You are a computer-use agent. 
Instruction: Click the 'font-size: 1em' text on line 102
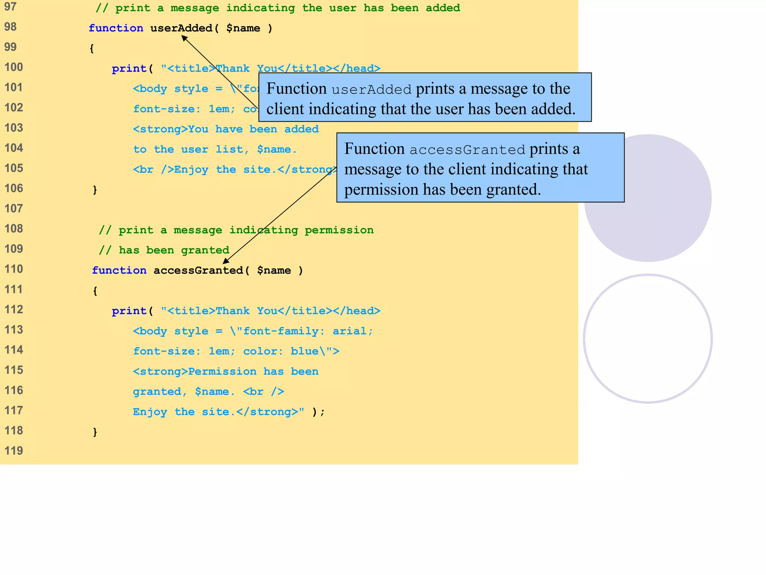[184, 109]
